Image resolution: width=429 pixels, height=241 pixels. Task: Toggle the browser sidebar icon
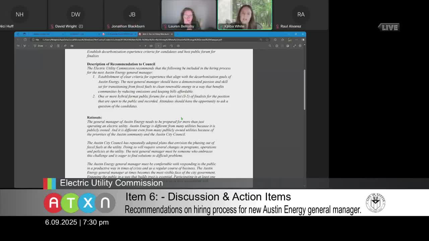(303, 39)
